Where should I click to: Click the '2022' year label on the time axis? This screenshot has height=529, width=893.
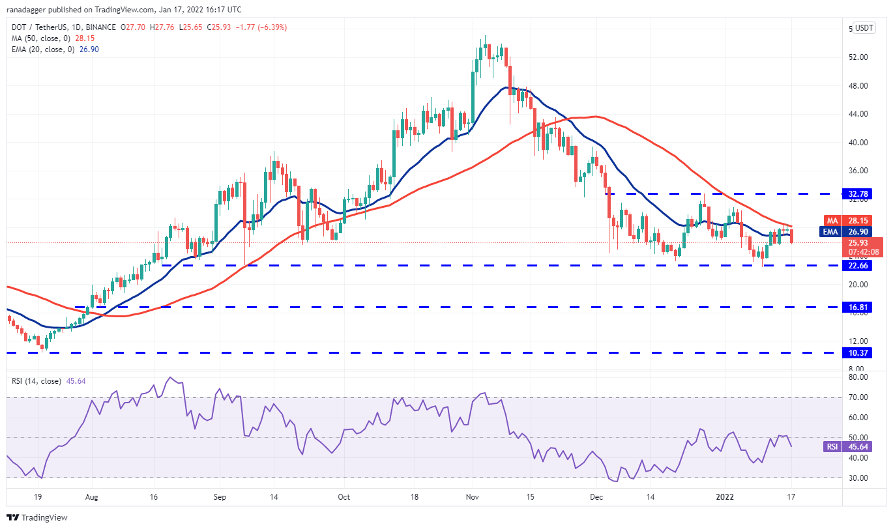click(725, 496)
